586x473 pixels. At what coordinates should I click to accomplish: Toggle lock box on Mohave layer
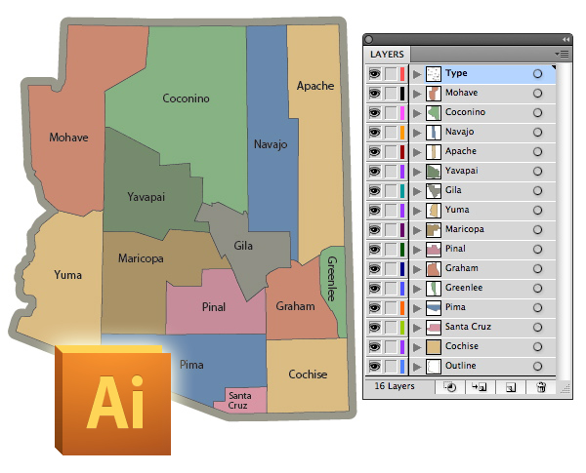(391, 94)
